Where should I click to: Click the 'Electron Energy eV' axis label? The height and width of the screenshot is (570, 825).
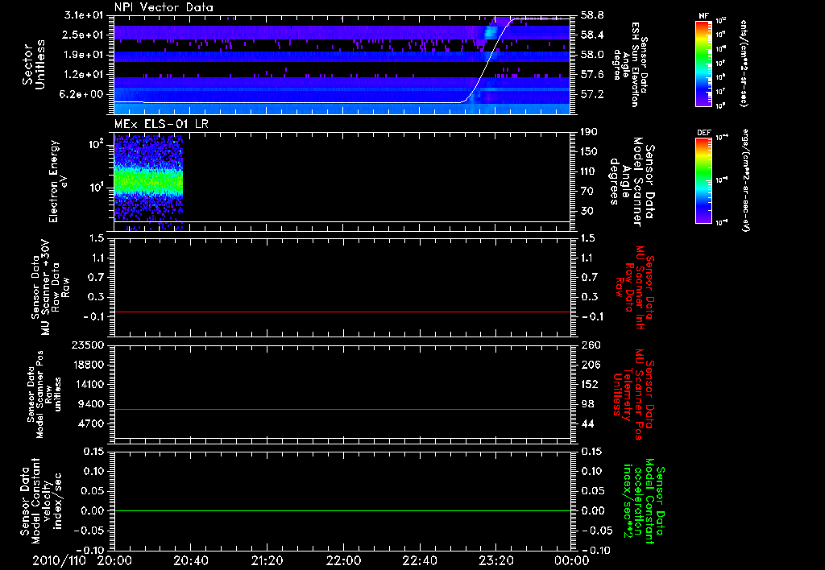(x=58, y=181)
